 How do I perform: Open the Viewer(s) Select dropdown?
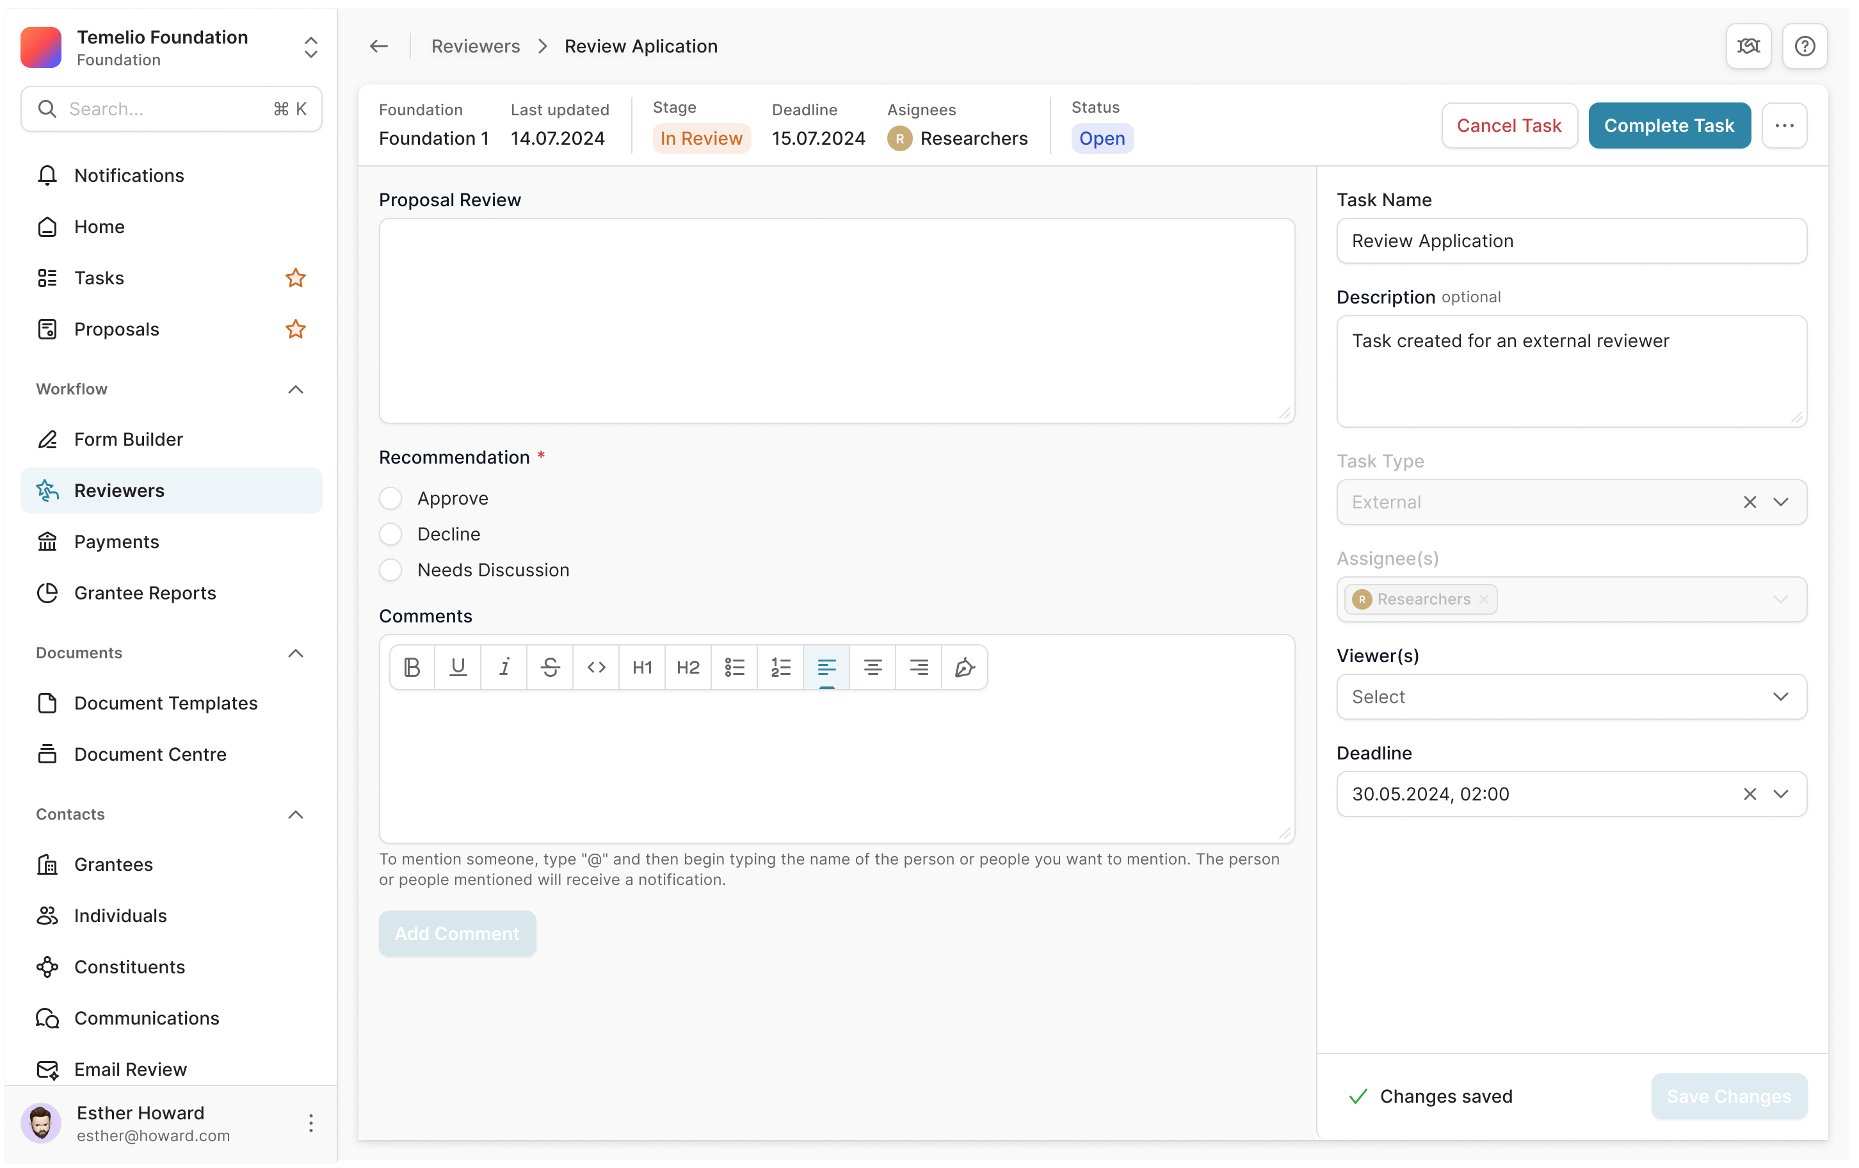[x=1571, y=697]
